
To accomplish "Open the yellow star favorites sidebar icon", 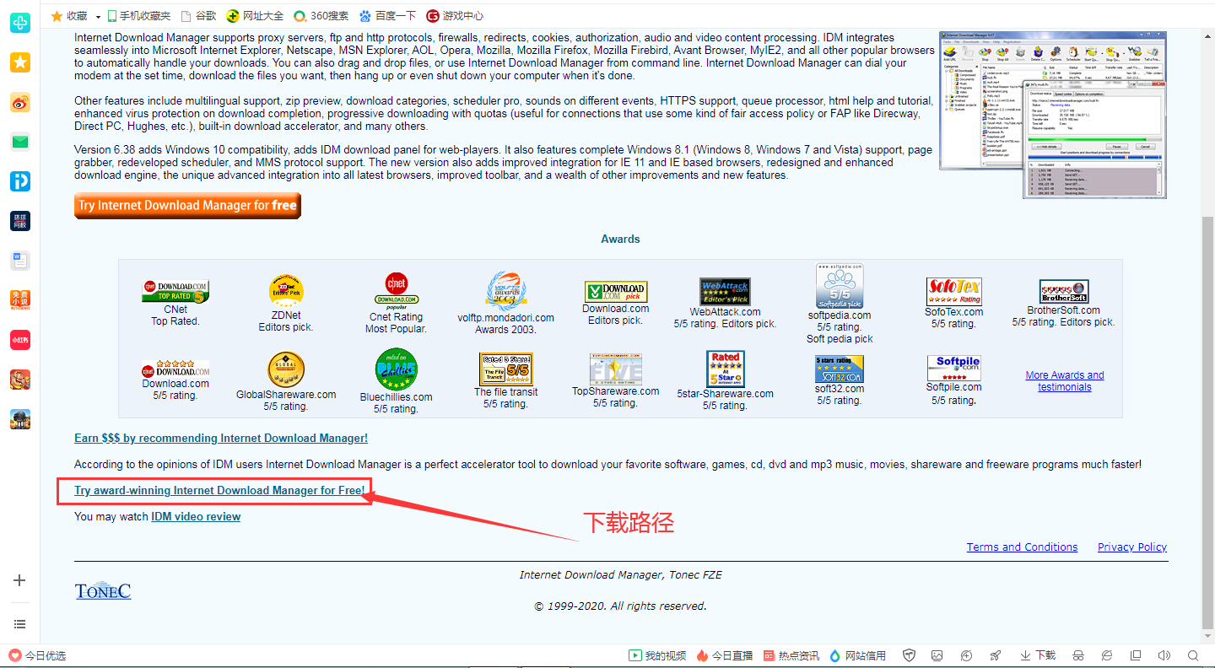I will click(20, 62).
